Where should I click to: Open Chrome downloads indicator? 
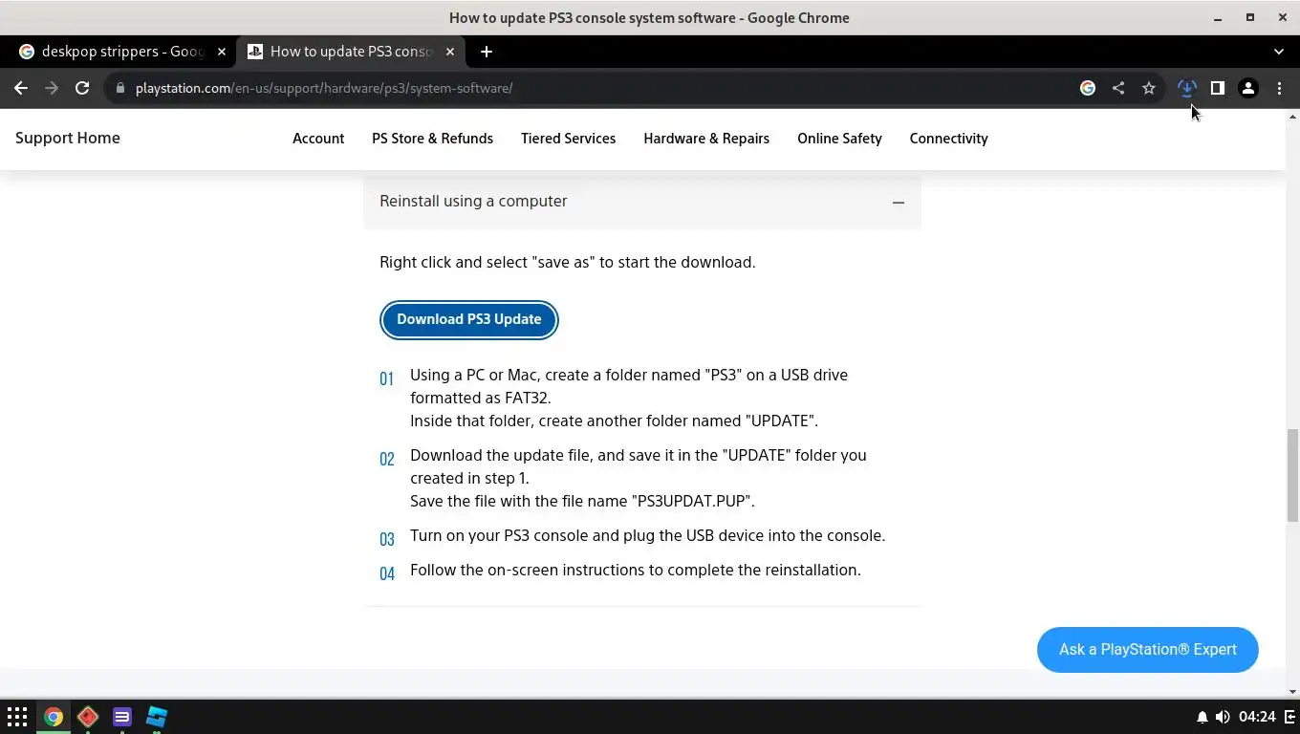(1187, 88)
